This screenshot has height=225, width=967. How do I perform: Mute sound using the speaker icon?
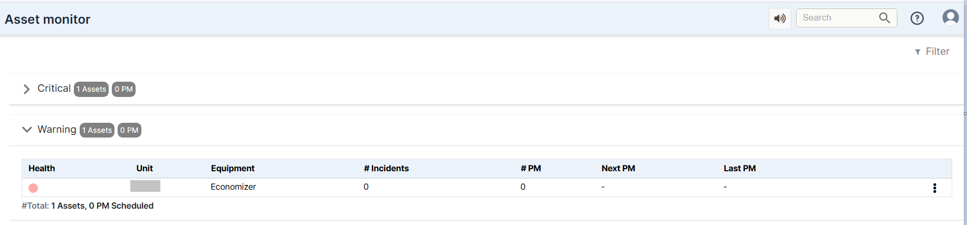pyautogui.click(x=780, y=18)
